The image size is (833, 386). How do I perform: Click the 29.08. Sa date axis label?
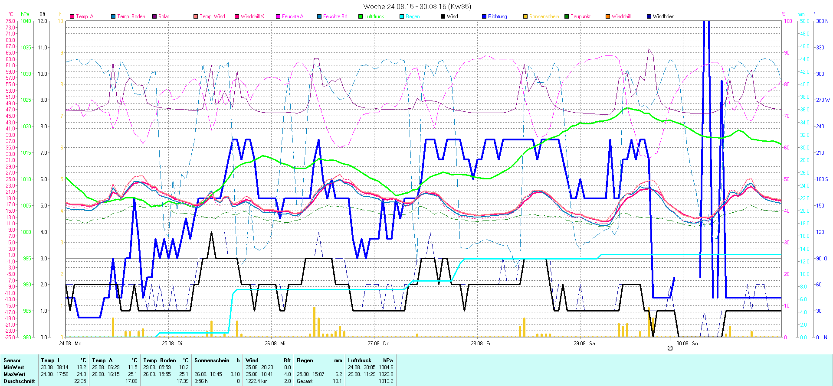point(584,344)
